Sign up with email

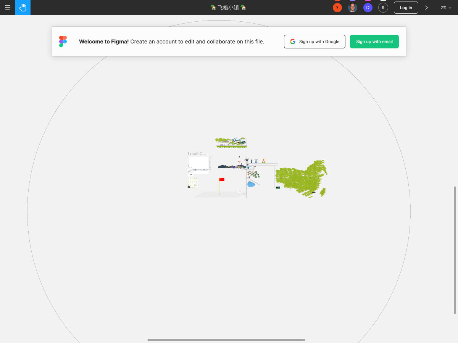pos(374,42)
